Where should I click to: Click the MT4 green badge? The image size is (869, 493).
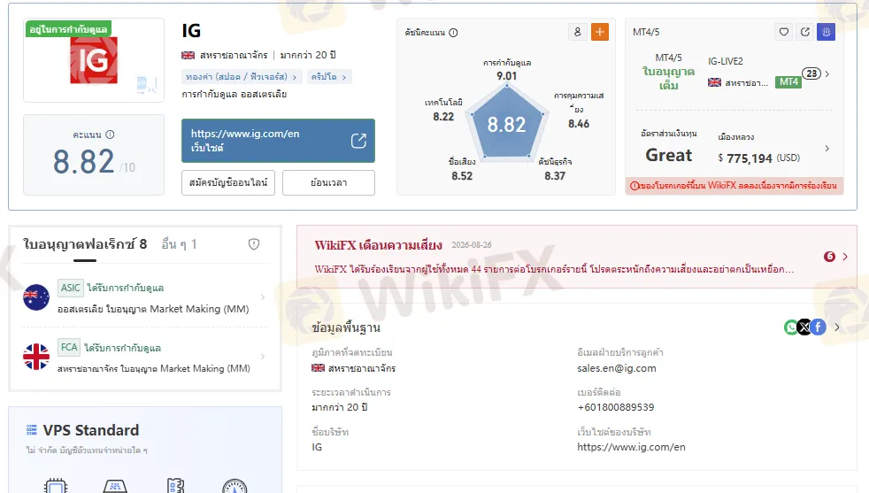[788, 82]
